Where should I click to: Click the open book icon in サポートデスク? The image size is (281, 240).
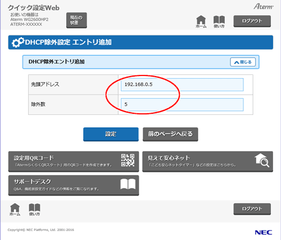[x=128, y=184]
